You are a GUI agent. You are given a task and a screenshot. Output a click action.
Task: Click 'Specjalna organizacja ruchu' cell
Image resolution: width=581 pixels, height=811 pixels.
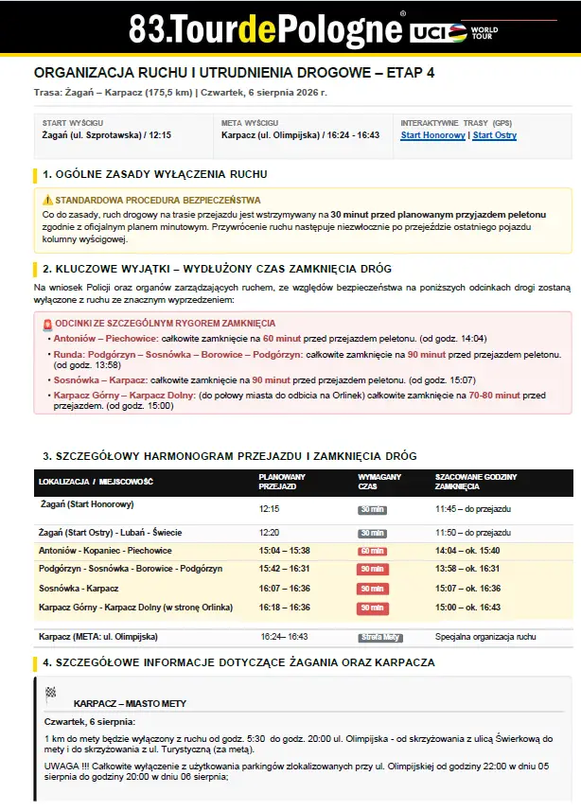click(x=485, y=637)
